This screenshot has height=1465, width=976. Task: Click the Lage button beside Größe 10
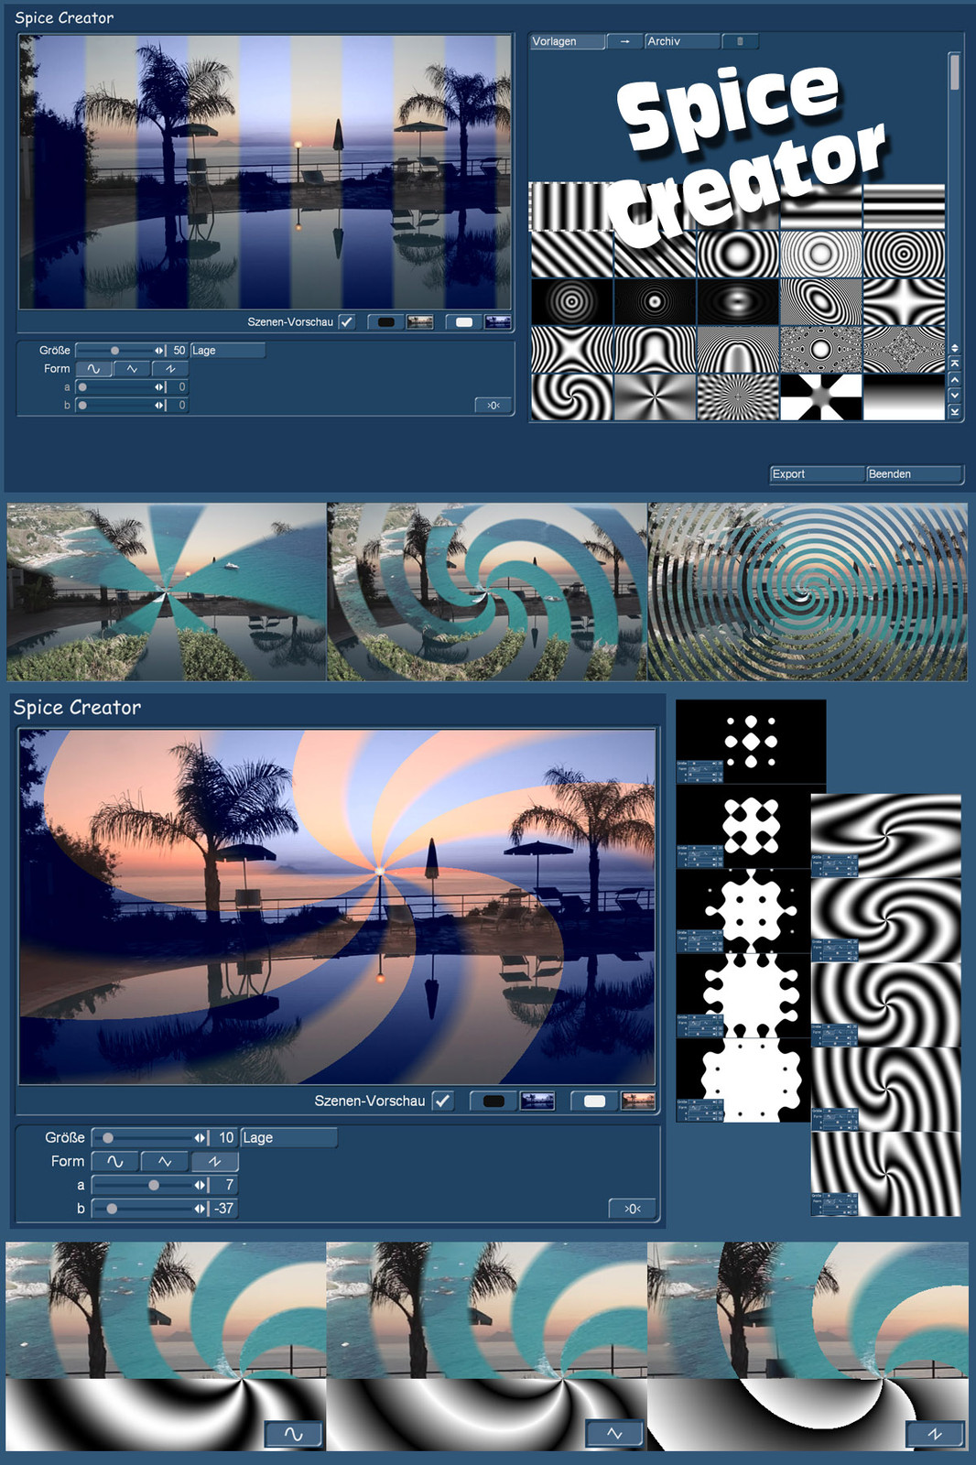(288, 1137)
